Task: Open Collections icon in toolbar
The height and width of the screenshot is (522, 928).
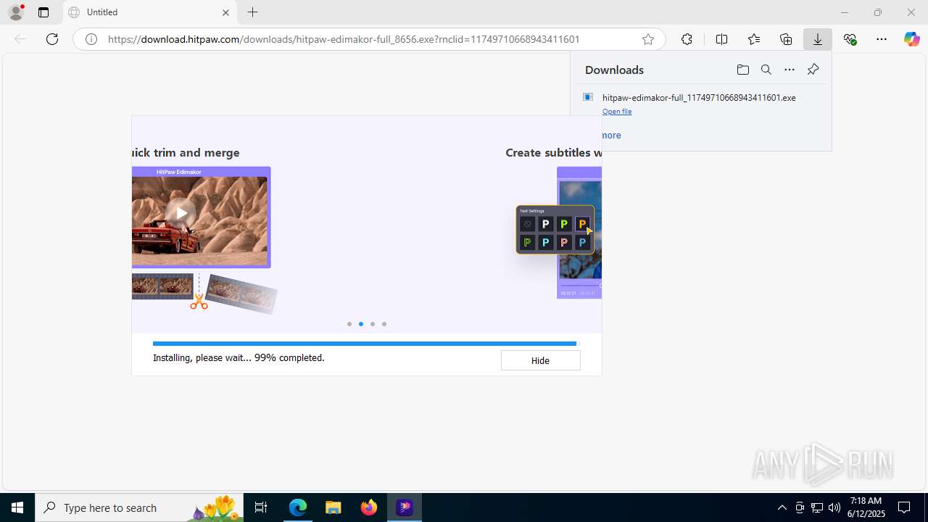Action: pos(786,39)
